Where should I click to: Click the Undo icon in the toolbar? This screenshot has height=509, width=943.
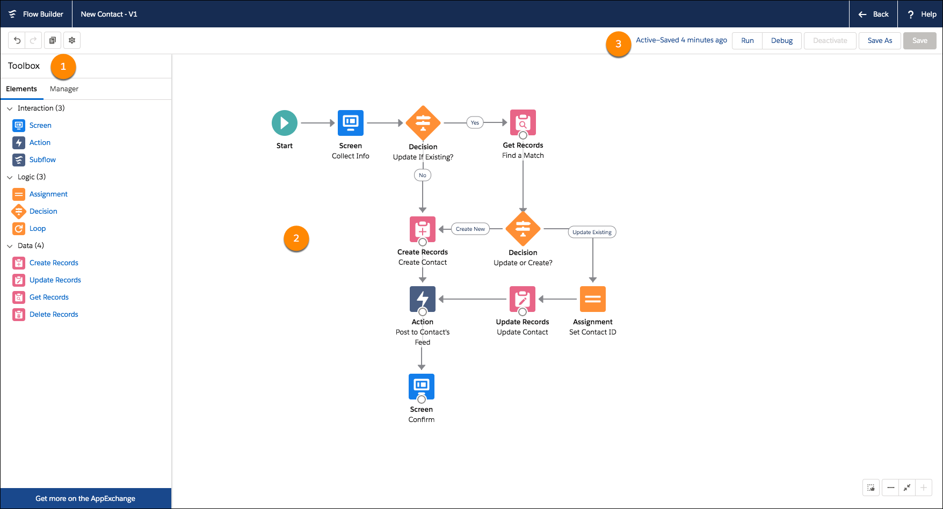(17, 40)
